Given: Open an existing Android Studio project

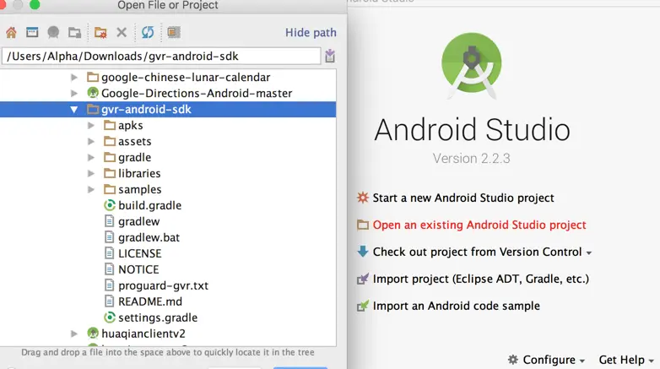Looking at the screenshot, I should (479, 225).
